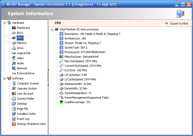This screenshot has width=193, height=136.
Task: Export the CPU report to Html
Action: (179, 24)
